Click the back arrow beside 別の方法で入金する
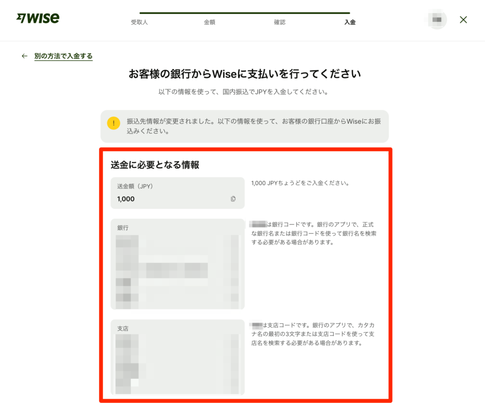Viewport: 485px width, 403px height. tap(24, 56)
